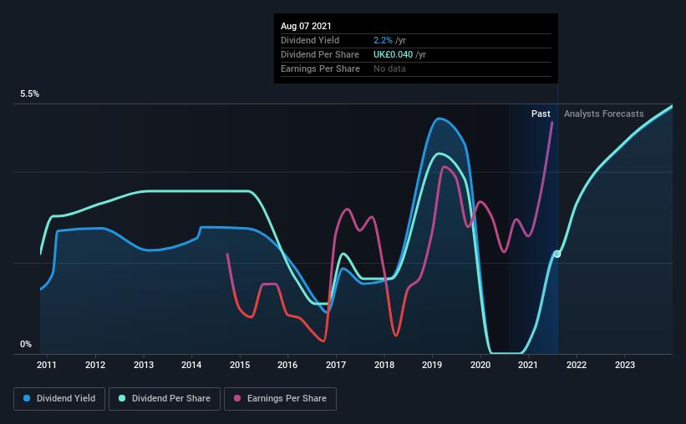Click the blue Dividend Yield legend dot
This screenshot has width=686, height=424.
point(27,398)
